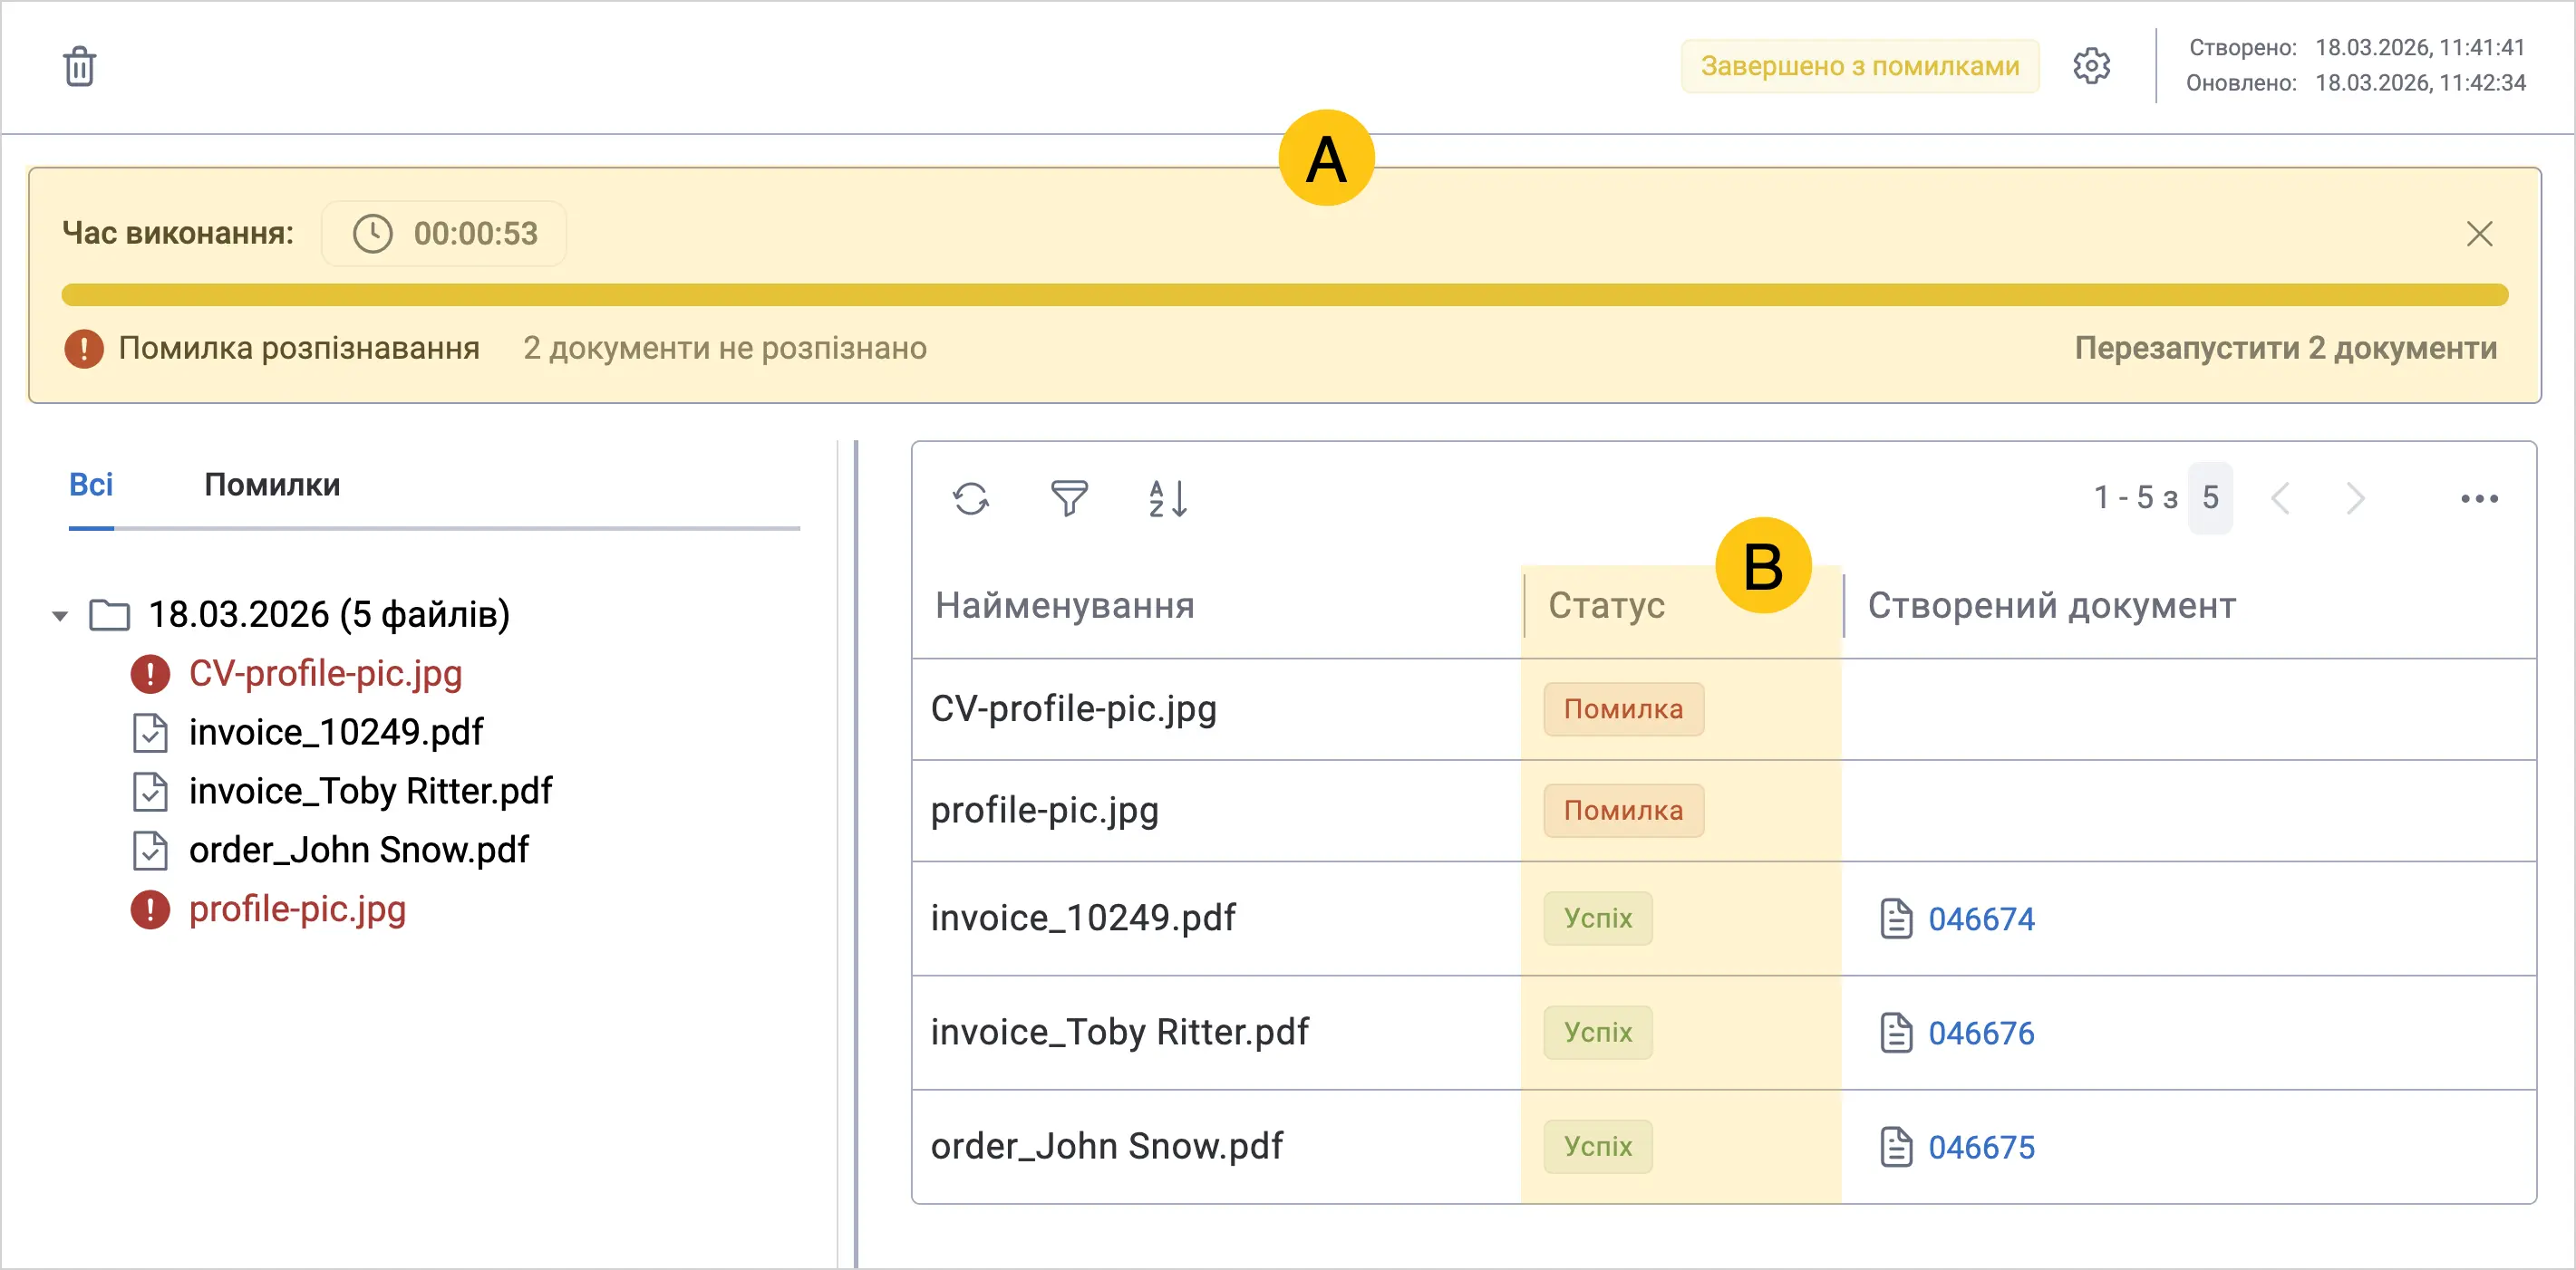Click the Оновлено timestamp 11:42:34
2576x1270 pixels.
(2420, 83)
